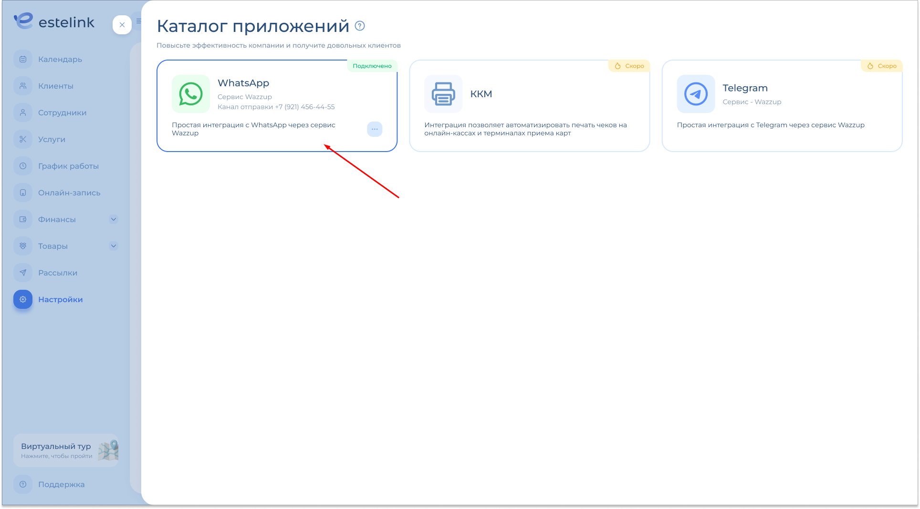Select Услуги in the sidebar
Screen dimensions: 920x509
click(x=52, y=139)
